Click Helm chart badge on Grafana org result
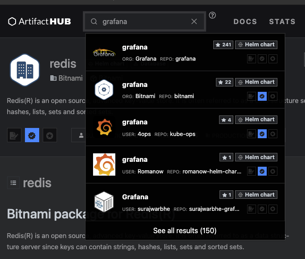305x259 pixels. point(256,45)
